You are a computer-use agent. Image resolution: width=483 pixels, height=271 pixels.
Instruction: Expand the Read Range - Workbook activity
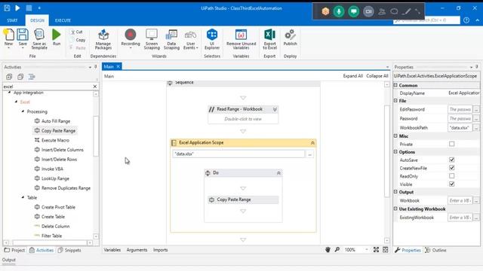pos(275,109)
